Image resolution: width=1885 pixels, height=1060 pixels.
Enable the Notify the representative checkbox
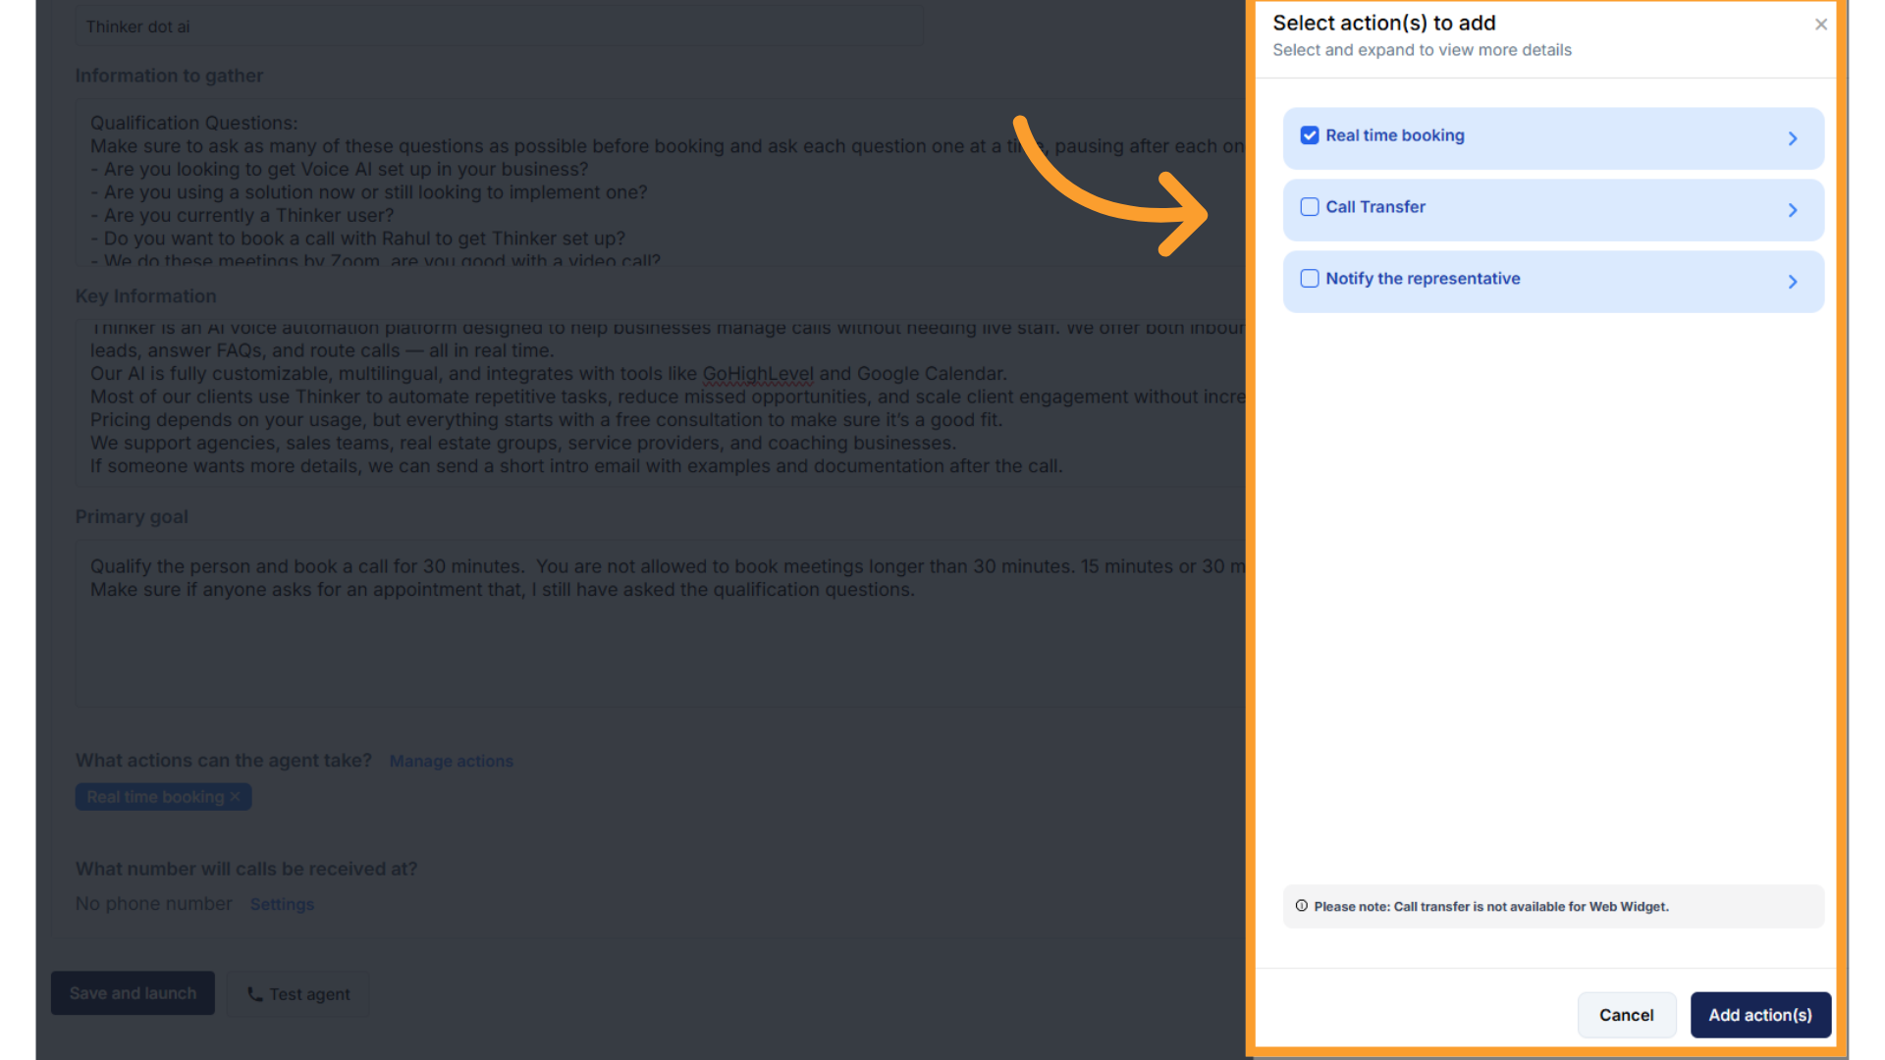(1309, 279)
